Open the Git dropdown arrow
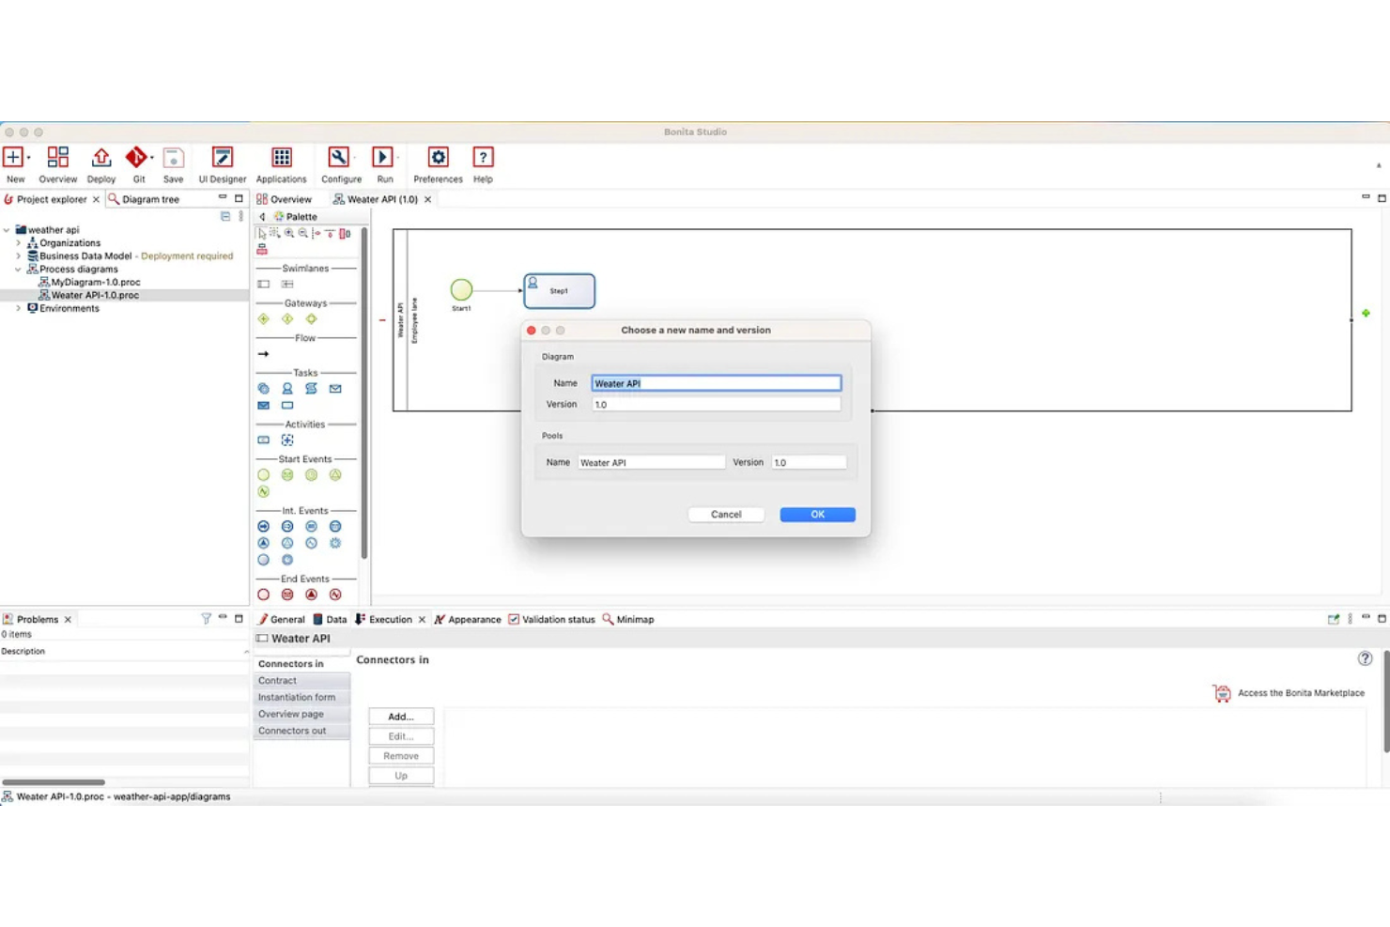The width and height of the screenshot is (1390, 927). 152,158
